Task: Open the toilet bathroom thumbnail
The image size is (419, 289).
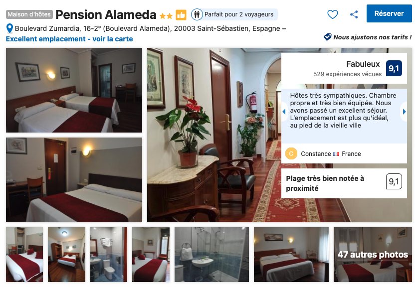Action: click(109, 255)
